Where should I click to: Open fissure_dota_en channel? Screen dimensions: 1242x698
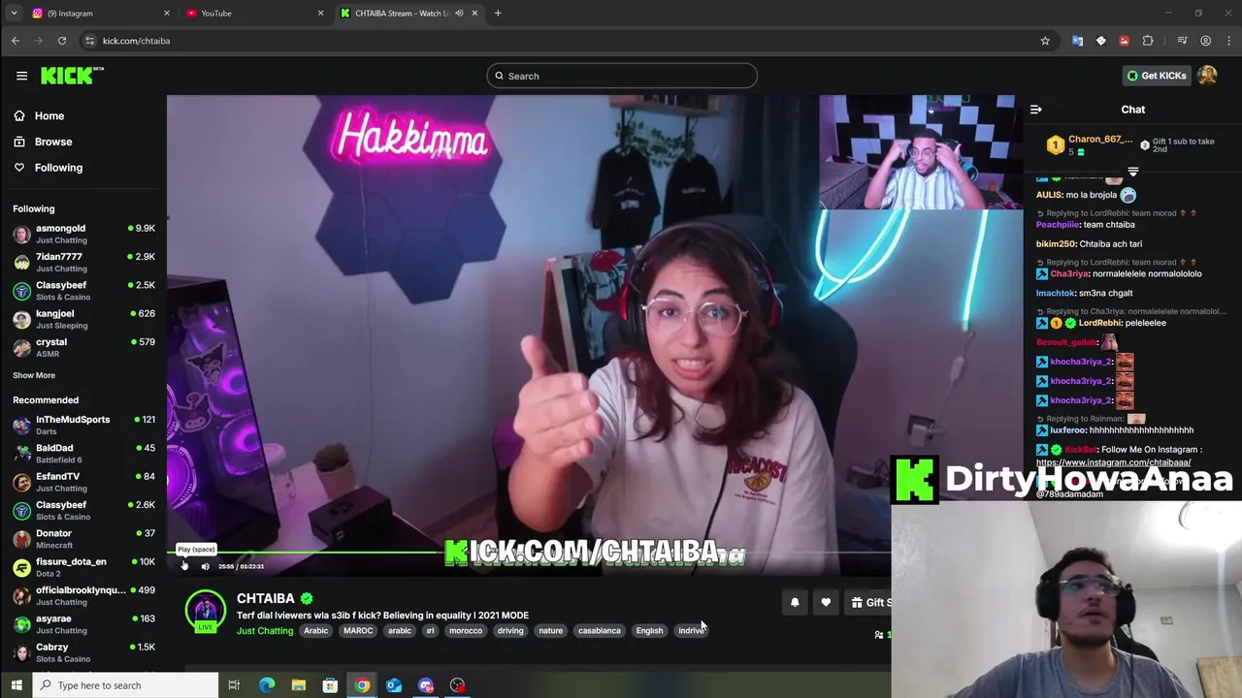click(x=83, y=567)
